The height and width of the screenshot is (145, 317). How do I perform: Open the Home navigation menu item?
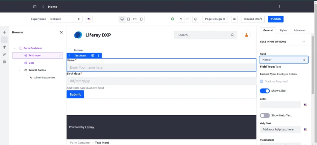pos(78,50)
